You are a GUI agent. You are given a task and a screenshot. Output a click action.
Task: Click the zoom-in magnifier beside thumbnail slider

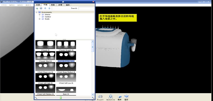[x=93, y=98]
